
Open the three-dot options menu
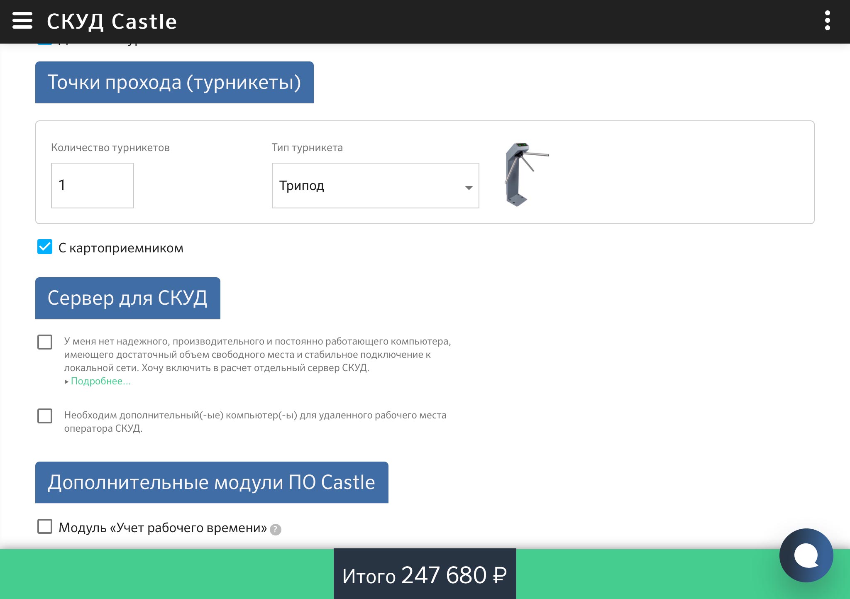(x=827, y=21)
